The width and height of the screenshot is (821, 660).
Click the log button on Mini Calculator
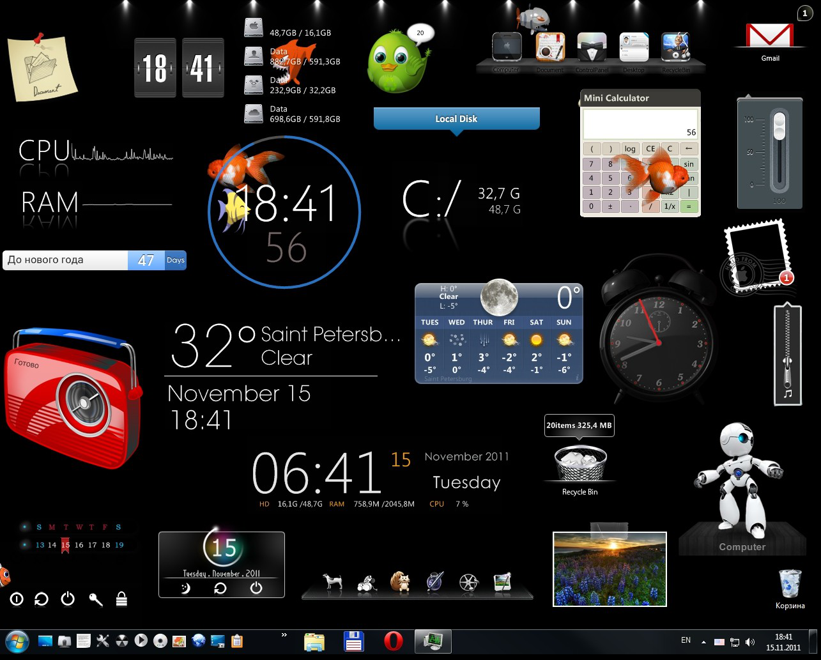click(x=631, y=148)
